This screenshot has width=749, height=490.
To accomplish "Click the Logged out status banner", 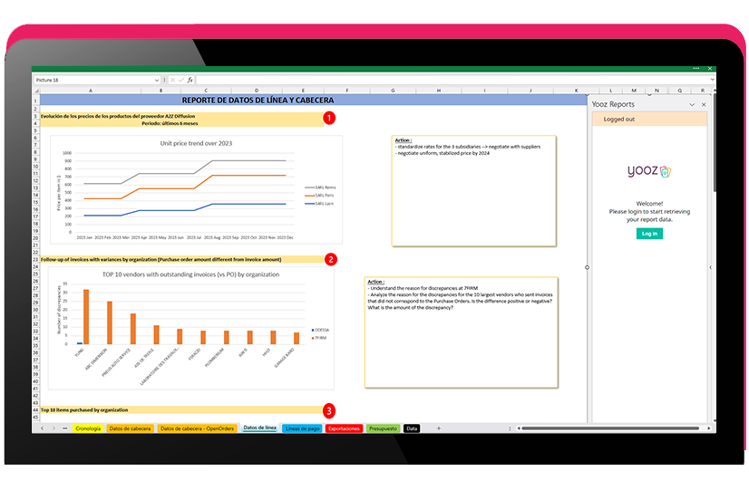I will click(x=649, y=120).
